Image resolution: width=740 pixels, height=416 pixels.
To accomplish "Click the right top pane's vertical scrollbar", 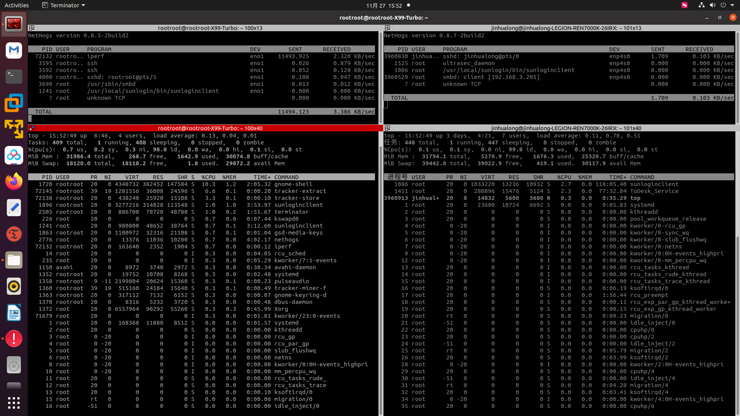I will point(737,77).
